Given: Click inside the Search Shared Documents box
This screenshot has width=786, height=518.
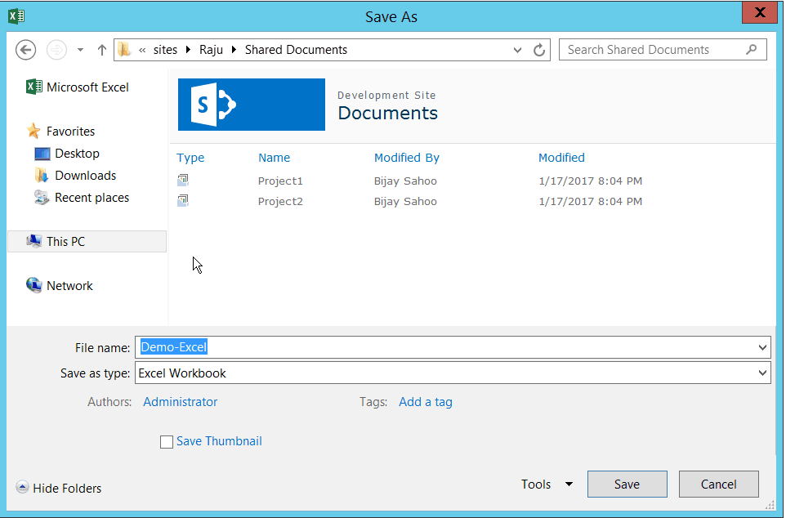Looking at the screenshot, I should point(654,50).
